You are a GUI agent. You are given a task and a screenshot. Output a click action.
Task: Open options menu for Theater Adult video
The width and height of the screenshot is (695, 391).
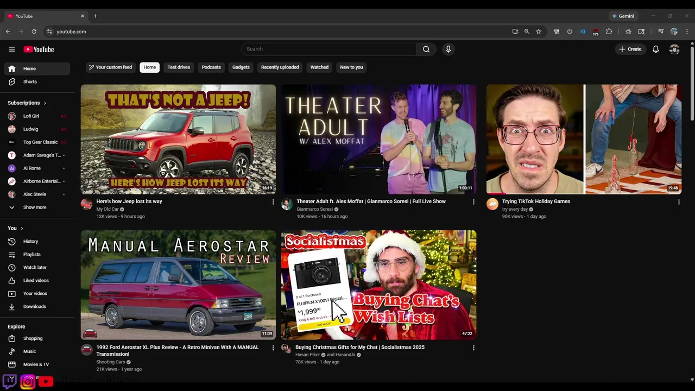point(473,202)
